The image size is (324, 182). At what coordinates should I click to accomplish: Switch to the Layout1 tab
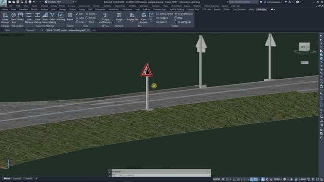click(x=17, y=178)
